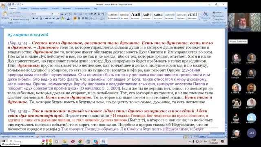
Task: Open Изменить стили menu
Action: 206,16
